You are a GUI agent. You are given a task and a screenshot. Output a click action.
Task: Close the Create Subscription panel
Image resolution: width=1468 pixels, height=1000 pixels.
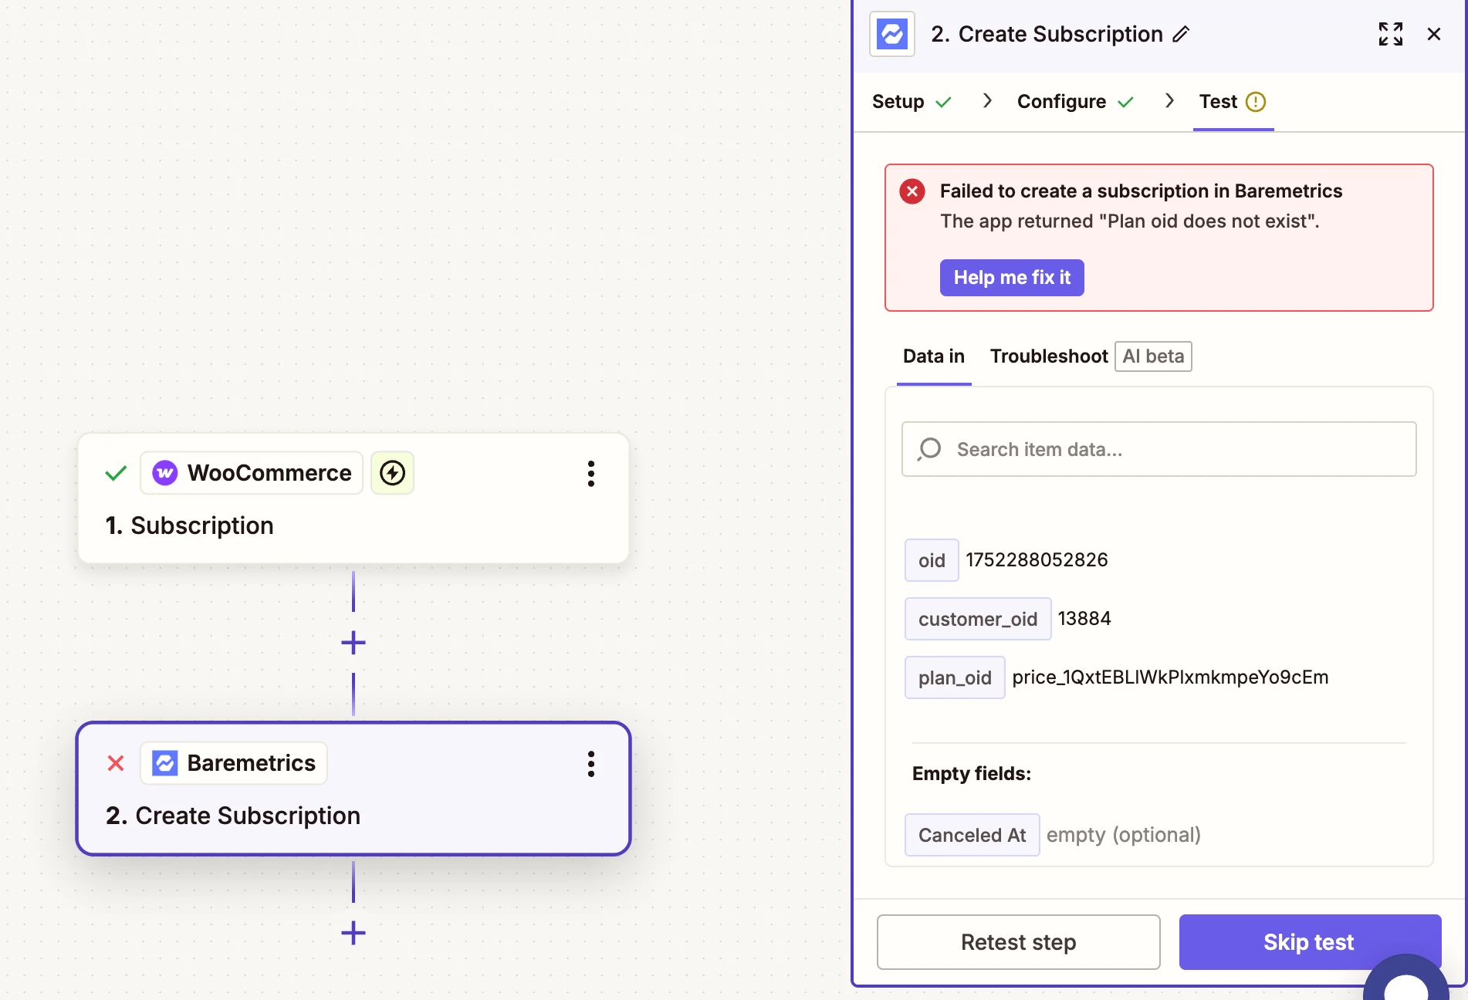pos(1434,34)
